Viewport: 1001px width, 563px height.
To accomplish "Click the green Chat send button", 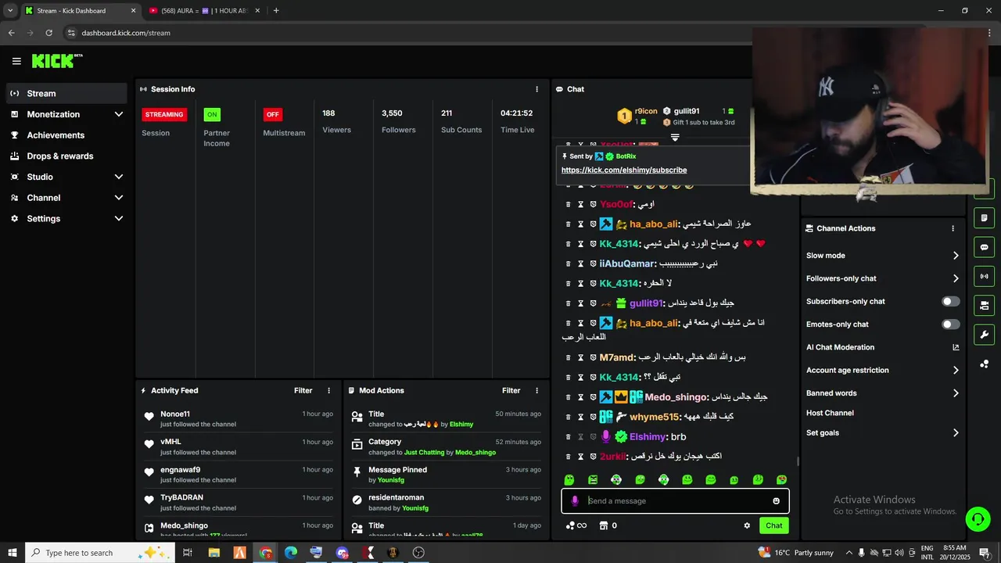I will point(773,525).
